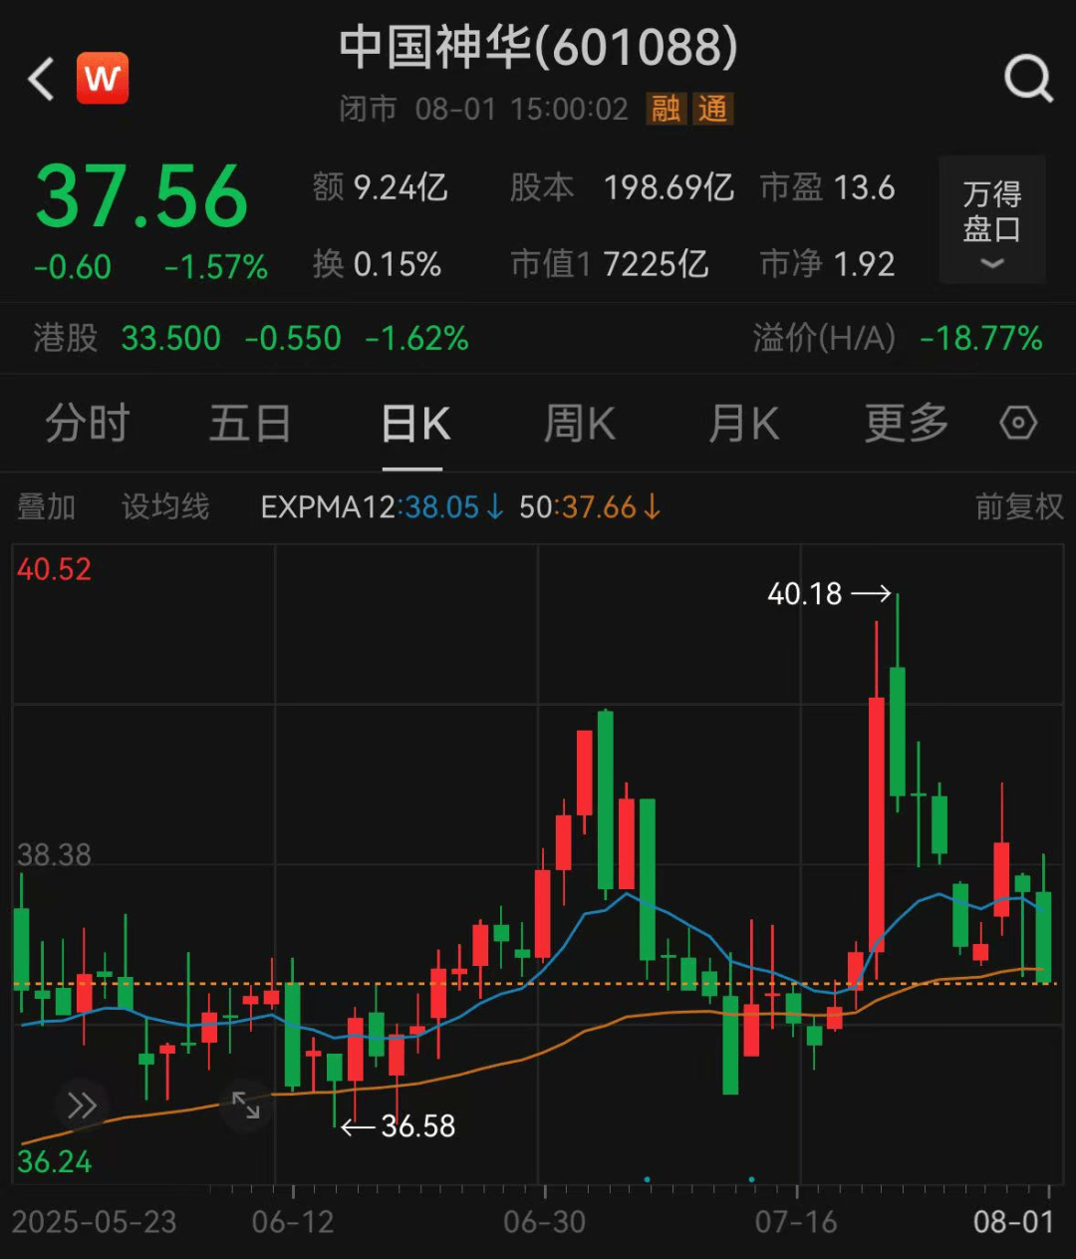Tap the 06-30 date axis label
Viewport: 1076px width, 1259px height.
[545, 1222]
